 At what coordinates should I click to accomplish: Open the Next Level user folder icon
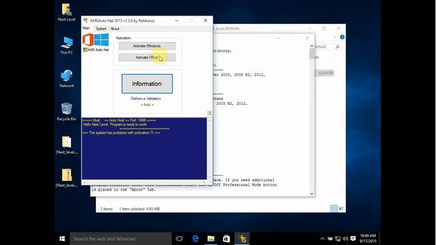[x=67, y=12]
